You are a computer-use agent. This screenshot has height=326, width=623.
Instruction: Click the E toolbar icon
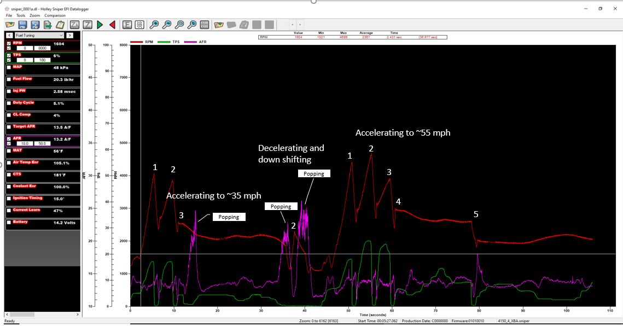(127, 25)
